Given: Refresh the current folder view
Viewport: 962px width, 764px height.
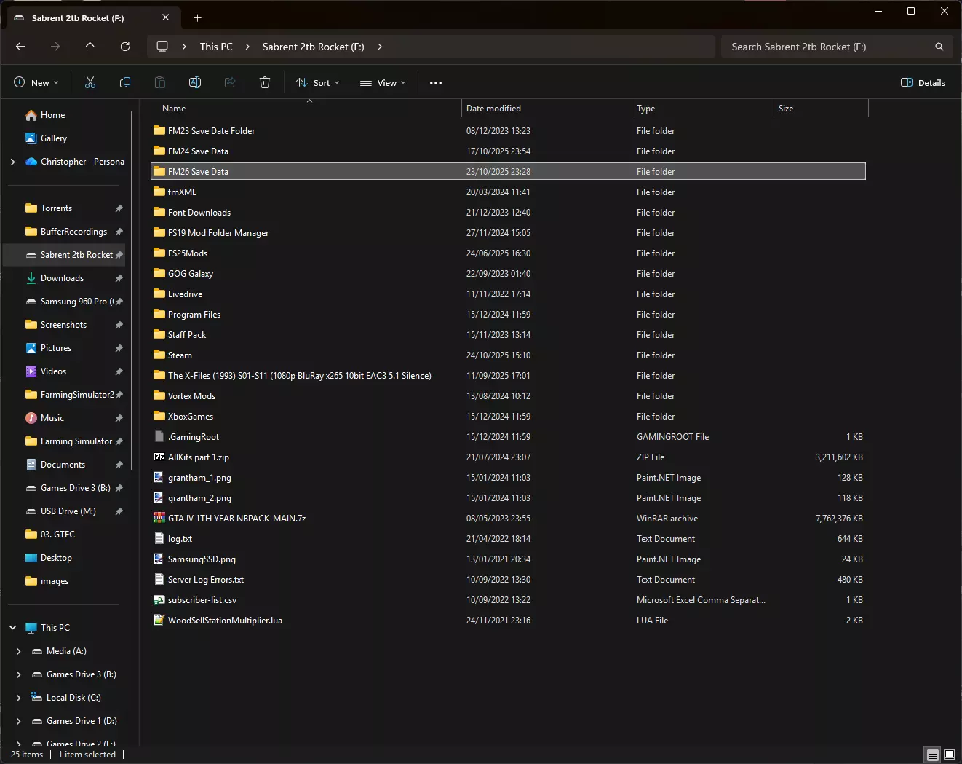Looking at the screenshot, I should (x=125, y=47).
